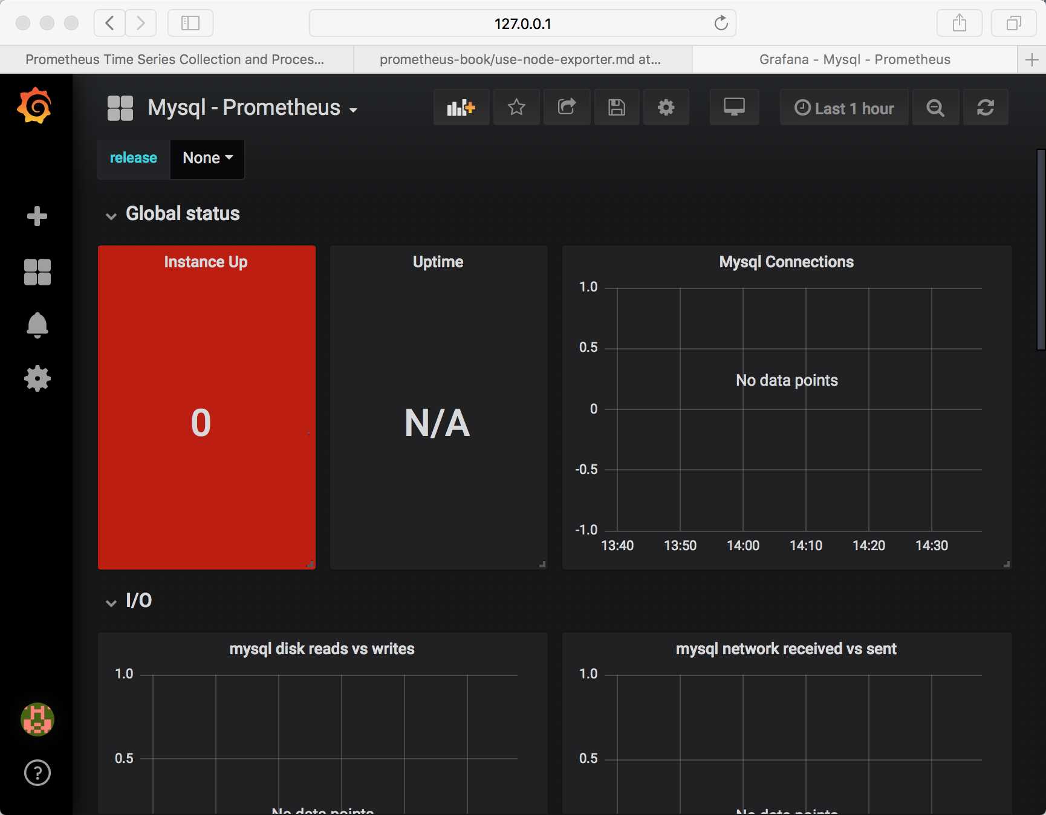The height and width of the screenshot is (815, 1046).
Task: Go back with Safari back arrow
Action: pyautogui.click(x=109, y=23)
